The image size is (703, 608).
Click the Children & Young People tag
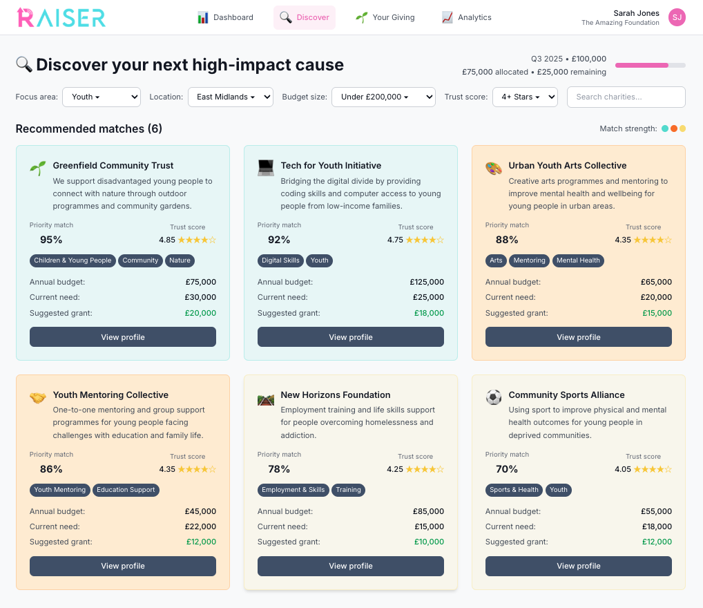[x=73, y=260]
